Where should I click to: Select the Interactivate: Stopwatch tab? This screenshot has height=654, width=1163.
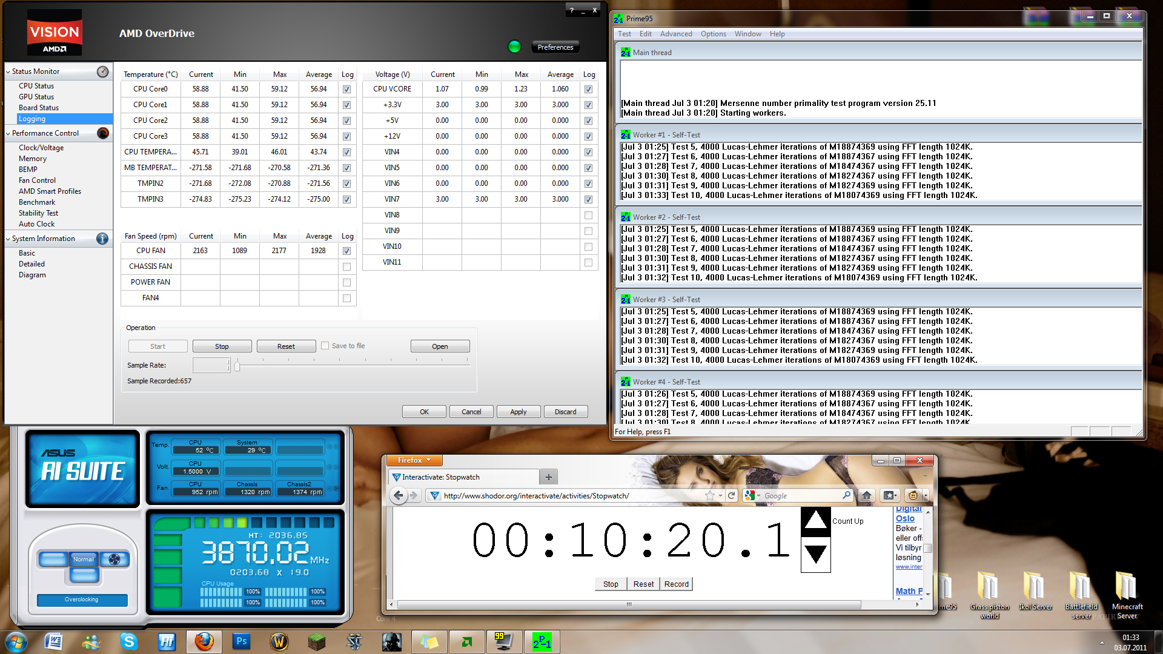(x=463, y=477)
